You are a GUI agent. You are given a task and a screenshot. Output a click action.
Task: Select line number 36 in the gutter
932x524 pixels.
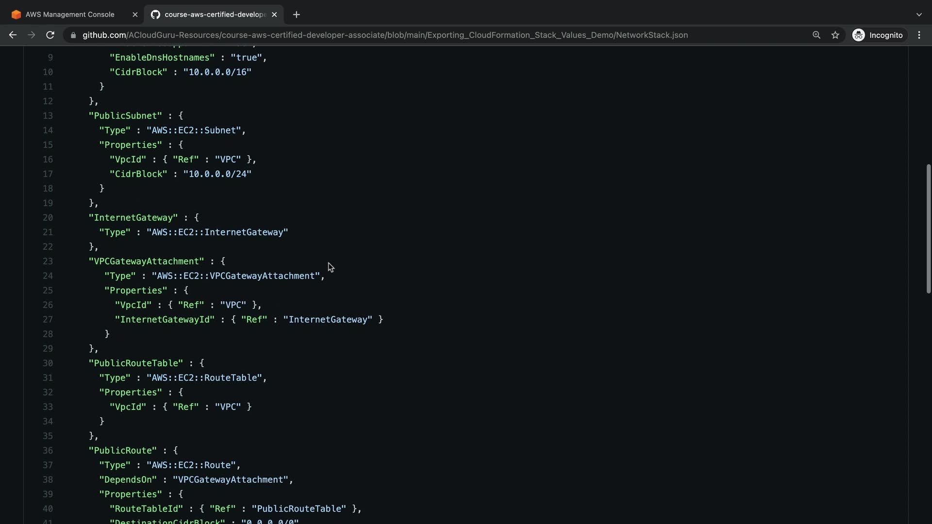pos(48,451)
